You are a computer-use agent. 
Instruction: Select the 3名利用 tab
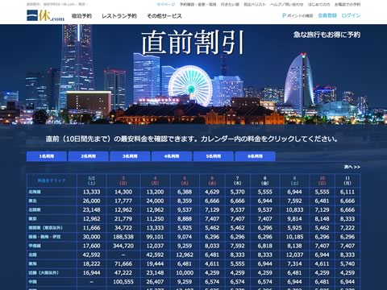130,156
